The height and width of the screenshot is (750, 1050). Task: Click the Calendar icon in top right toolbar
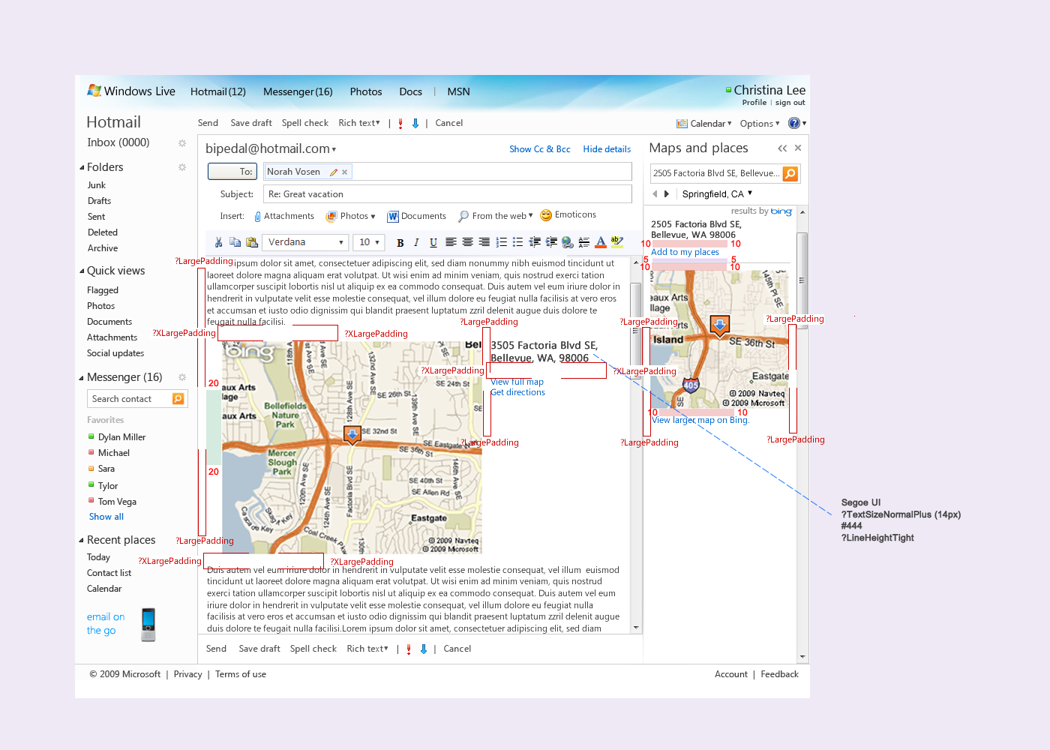pos(682,124)
